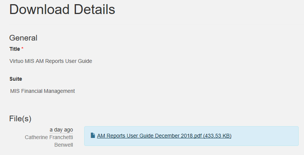Click the word 'Virtuo' in the title value
The height and width of the screenshot is (155, 304).
[16, 61]
